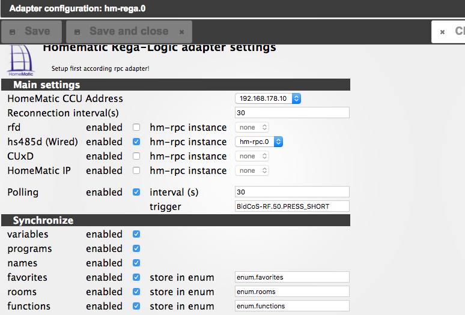Enable the rfd checkbox
Viewport: 465px width, 315px height.
[x=136, y=127]
